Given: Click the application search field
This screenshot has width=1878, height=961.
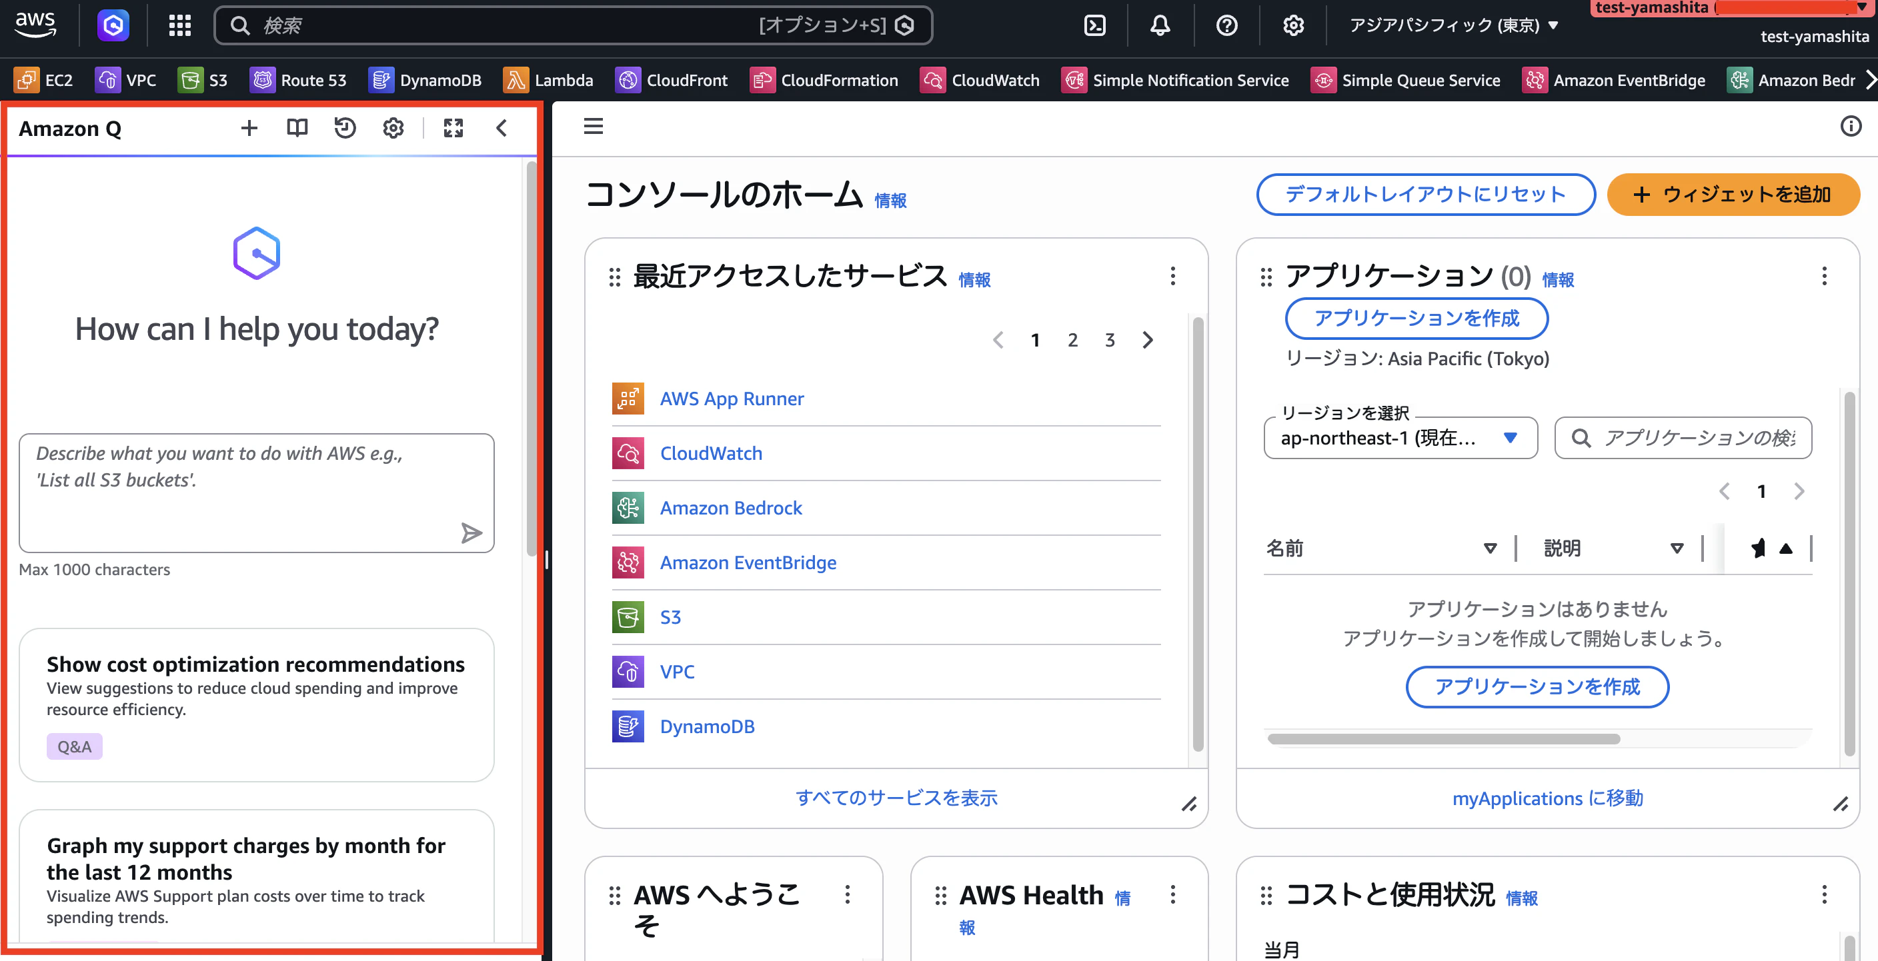Looking at the screenshot, I should (1683, 438).
